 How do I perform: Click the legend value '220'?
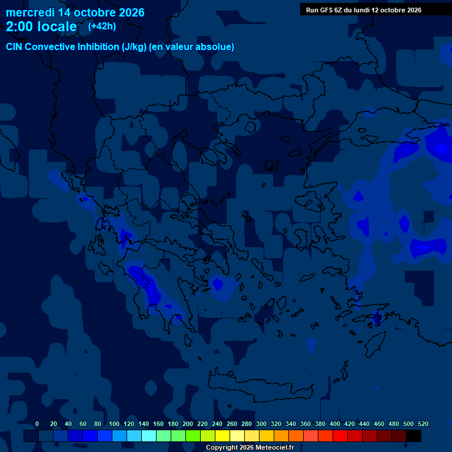pyautogui.click(x=202, y=424)
